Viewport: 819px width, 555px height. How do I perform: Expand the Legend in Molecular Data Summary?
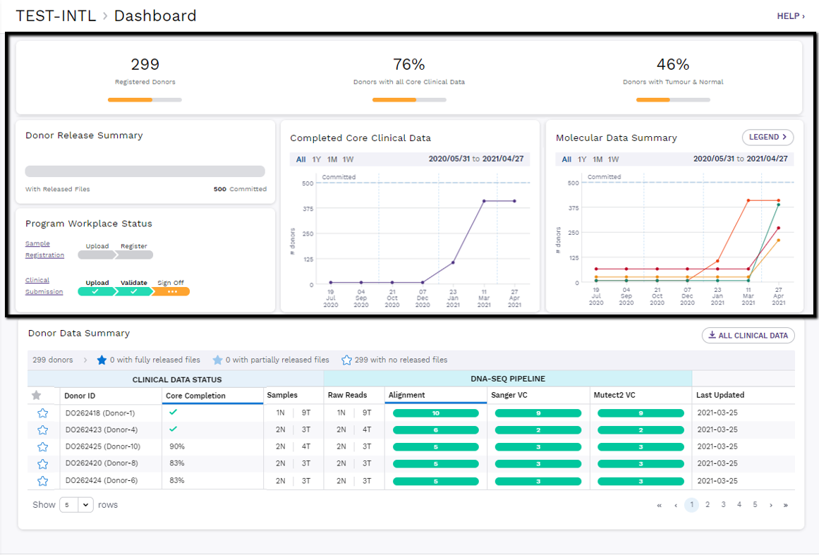[768, 138]
